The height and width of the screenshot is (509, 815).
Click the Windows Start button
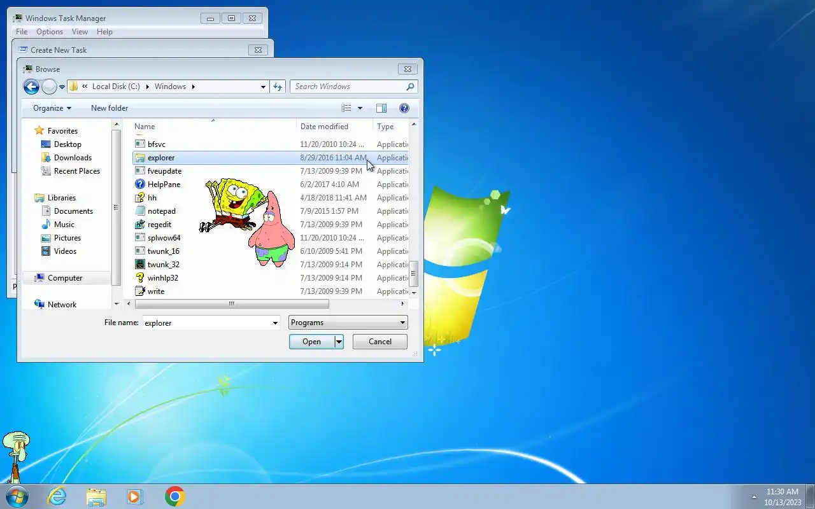click(x=16, y=496)
